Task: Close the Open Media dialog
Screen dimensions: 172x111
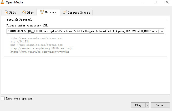Action: click(x=167, y=2)
